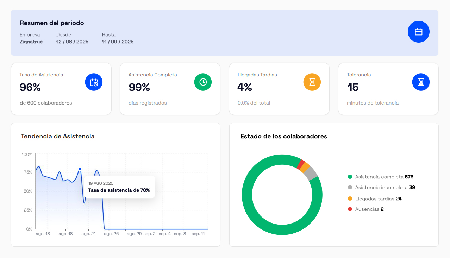Screen dimensions: 450x258
Task: Click the Tasa de Asistencia calendar-clock icon
Action: (x=94, y=82)
